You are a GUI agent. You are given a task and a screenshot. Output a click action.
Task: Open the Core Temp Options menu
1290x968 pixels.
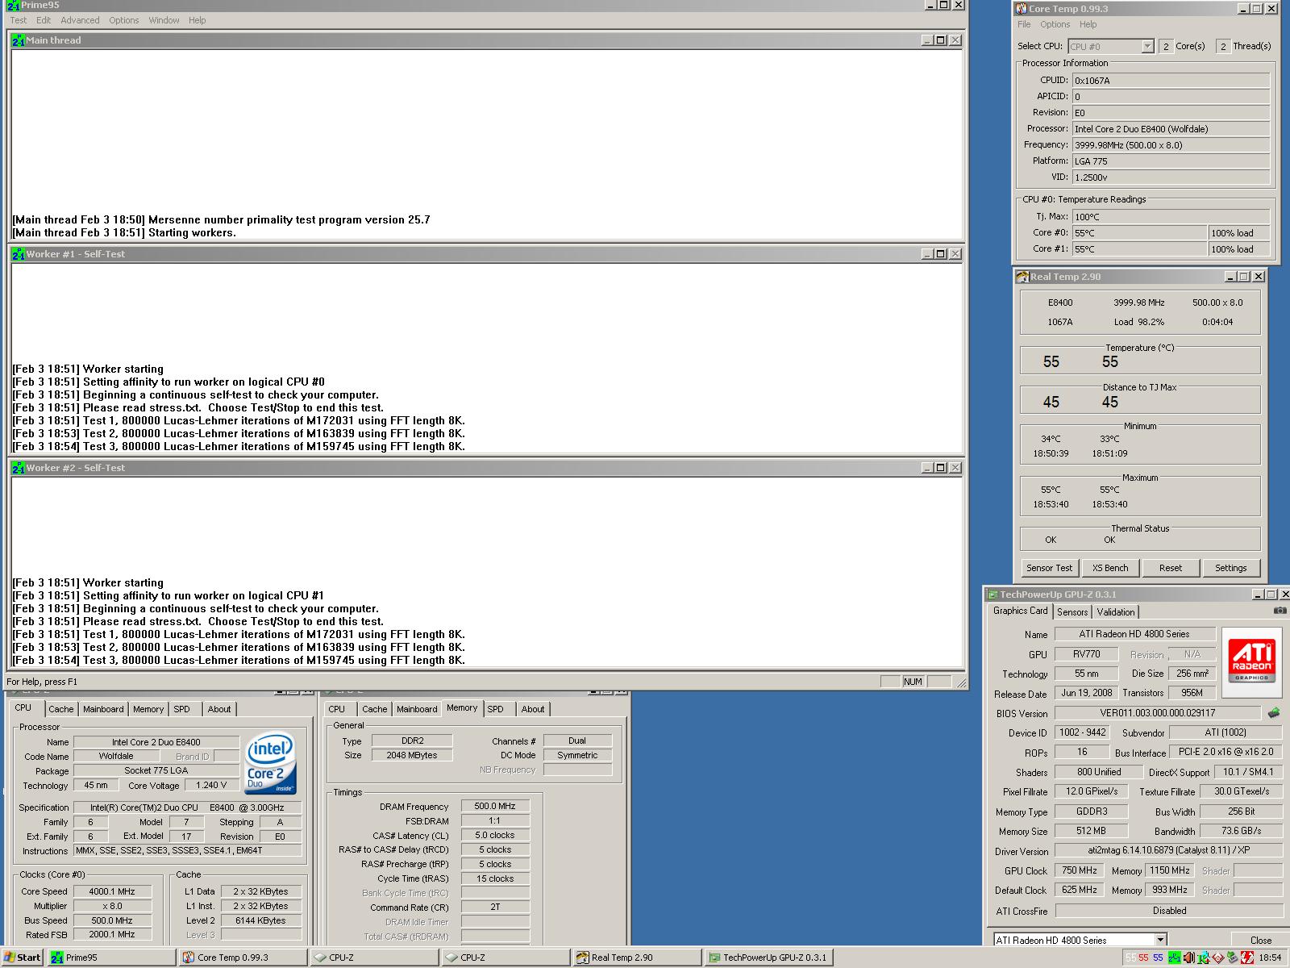pyautogui.click(x=1055, y=24)
